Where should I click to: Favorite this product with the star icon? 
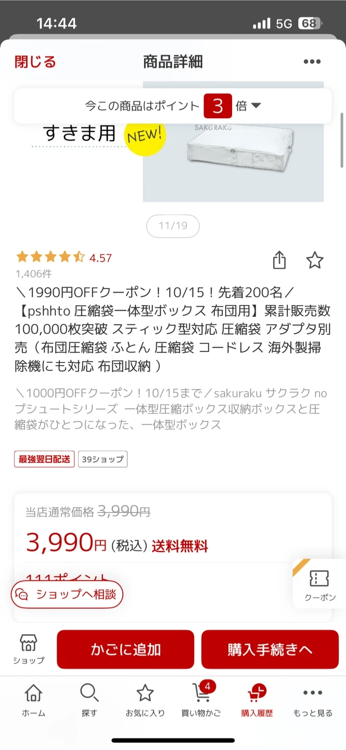315,260
